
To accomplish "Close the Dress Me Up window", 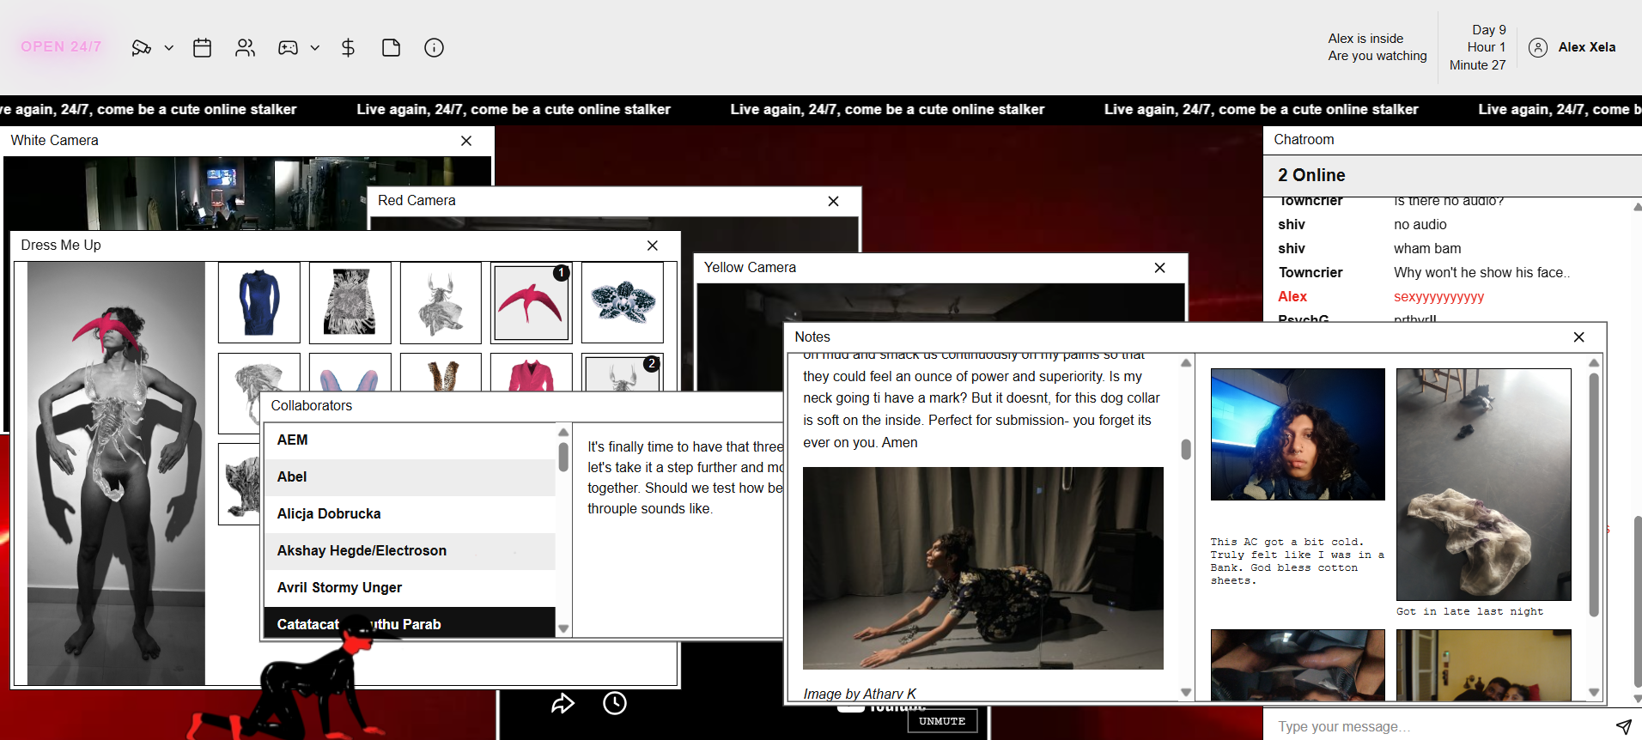I will [653, 246].
